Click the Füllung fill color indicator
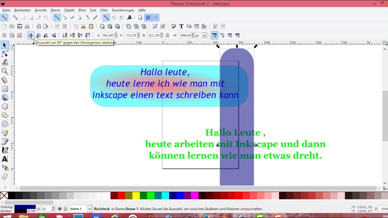388x218 pixels. pyautogui.click(x=25, y=207)
